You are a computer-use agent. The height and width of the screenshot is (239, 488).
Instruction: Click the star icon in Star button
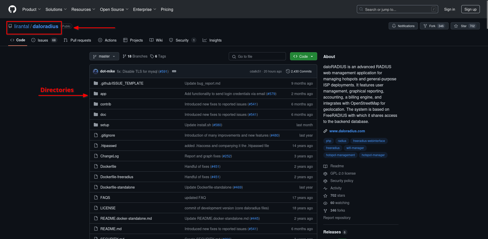tap(456, 26)
